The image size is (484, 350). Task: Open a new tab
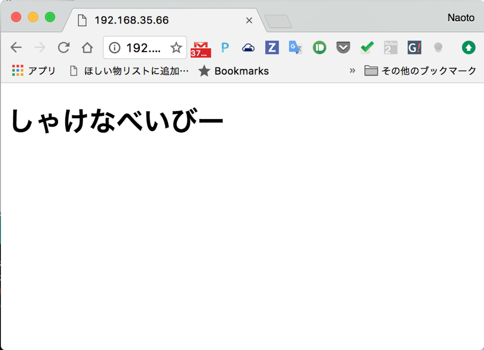coord(278,21)
